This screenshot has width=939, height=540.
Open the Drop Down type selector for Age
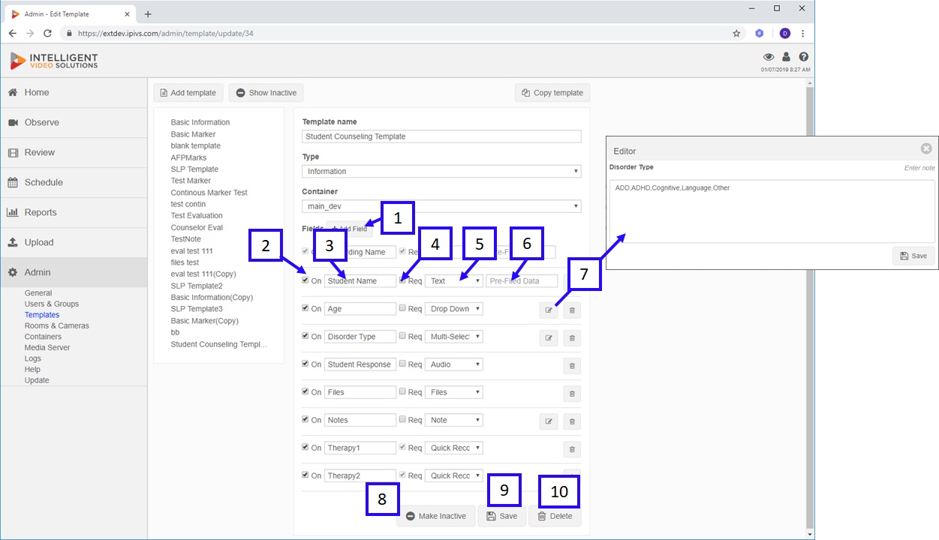[x=454, y=309]
